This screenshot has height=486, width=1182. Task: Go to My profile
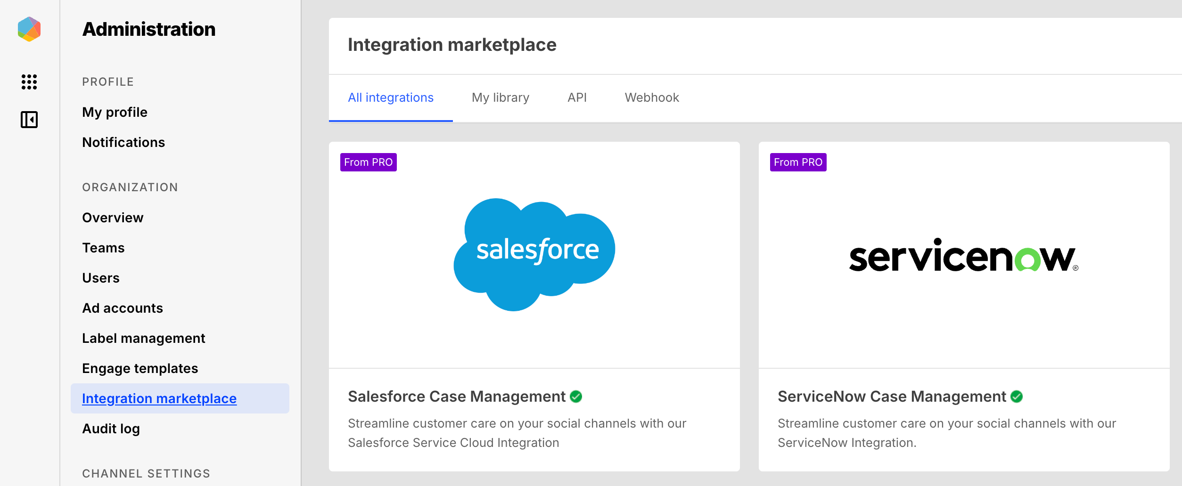coord(115,112)
